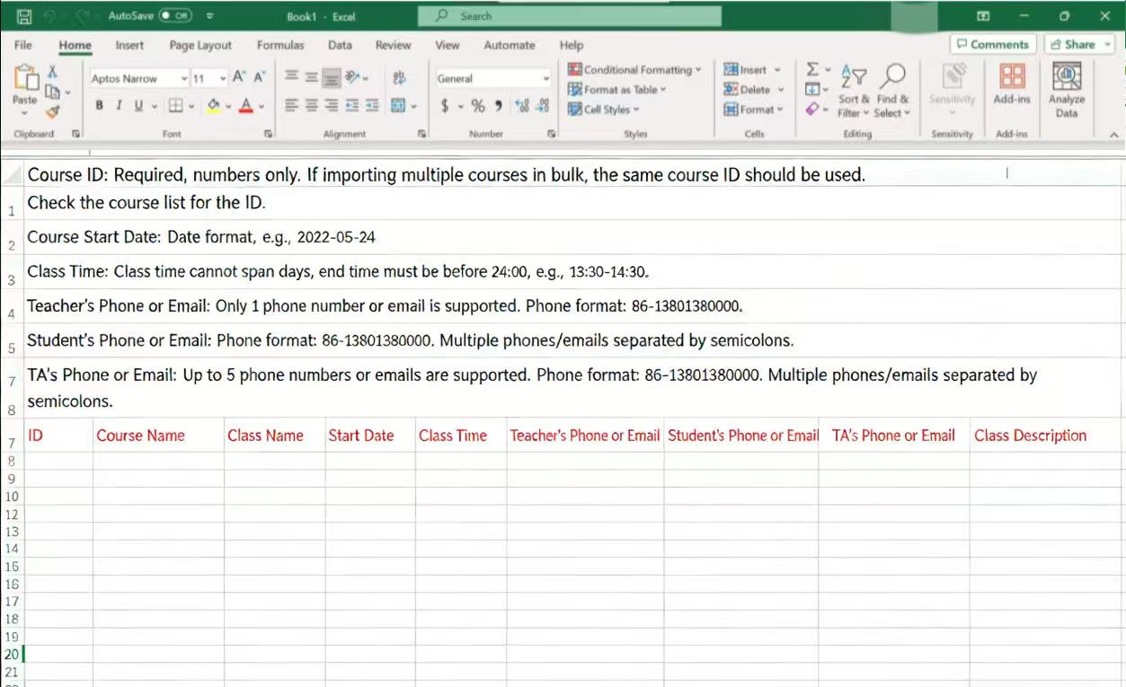1126x687 pixels.
Task: Open the Page Layout tab
Action: [x=200, y=45]
